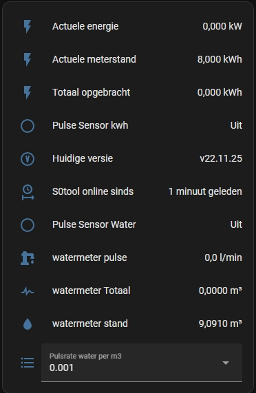The height and width of the screenshot is (393, 256).
Task: Click the 'Uit' state of Pulse Sensor kwh
Action: pos(236,125)
